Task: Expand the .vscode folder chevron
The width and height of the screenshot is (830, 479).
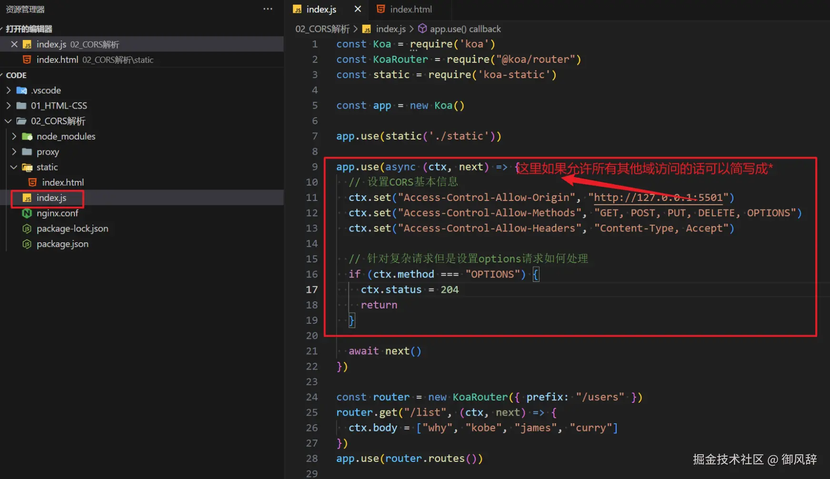Action: 9,90
